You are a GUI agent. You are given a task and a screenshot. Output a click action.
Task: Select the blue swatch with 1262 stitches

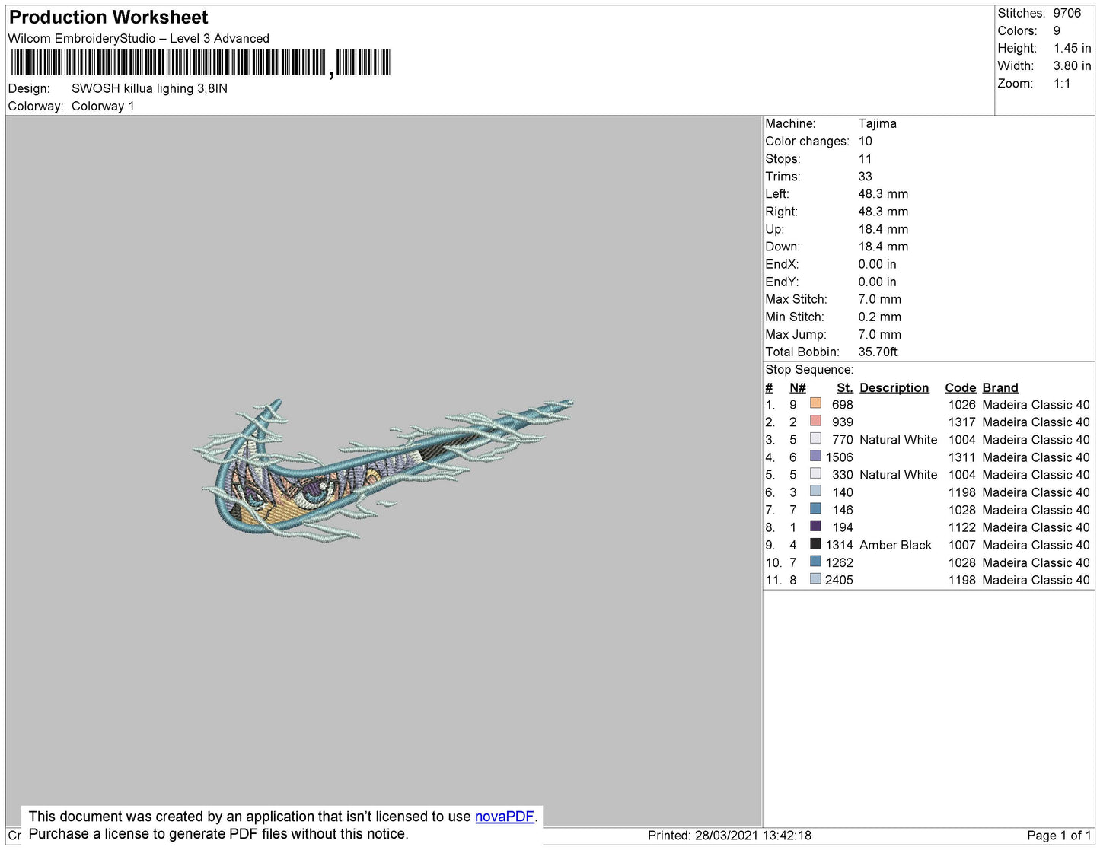point(815,562)
